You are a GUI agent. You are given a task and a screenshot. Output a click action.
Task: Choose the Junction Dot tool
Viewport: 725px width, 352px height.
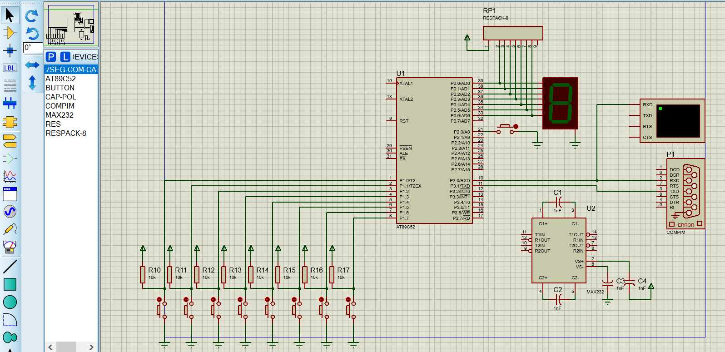[10, 50]
